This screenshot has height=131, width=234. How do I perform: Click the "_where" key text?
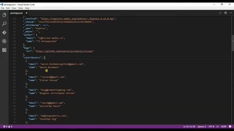pos(28,32)
